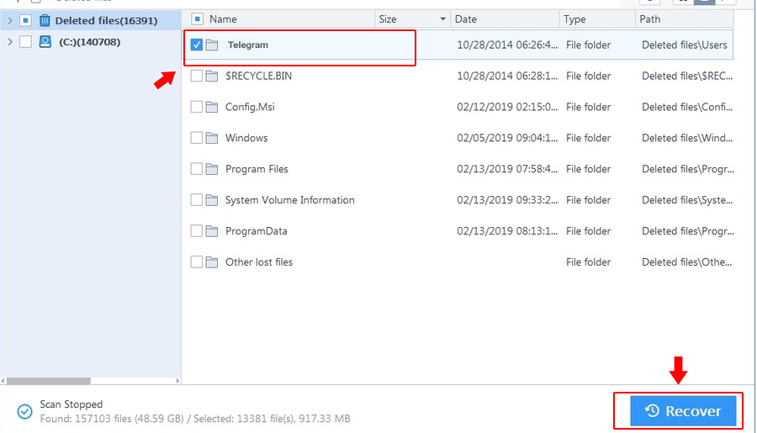Toggle Deleted files tree checkbox
The width and height of the screenshot is (757, 433).
click(25, 21)
